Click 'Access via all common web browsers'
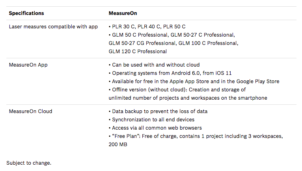 point(155,128)
